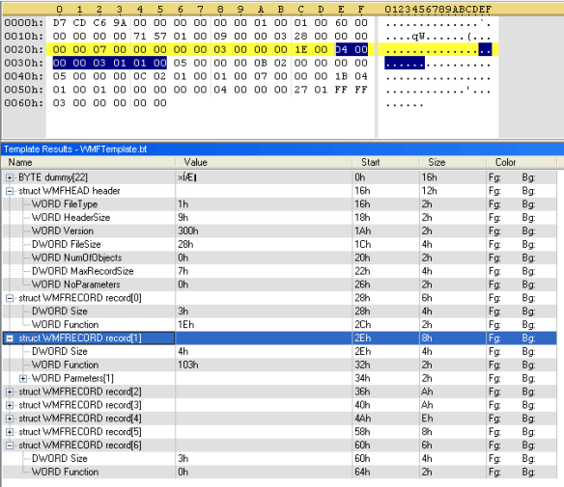Expand WORD Parmeters[1] node
This screenshot has width=564, height=487.
coord(23,378)
